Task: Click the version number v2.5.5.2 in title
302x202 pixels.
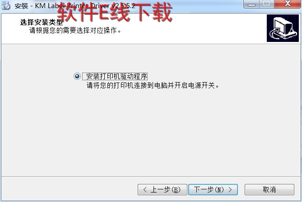Action: (123, 6)
